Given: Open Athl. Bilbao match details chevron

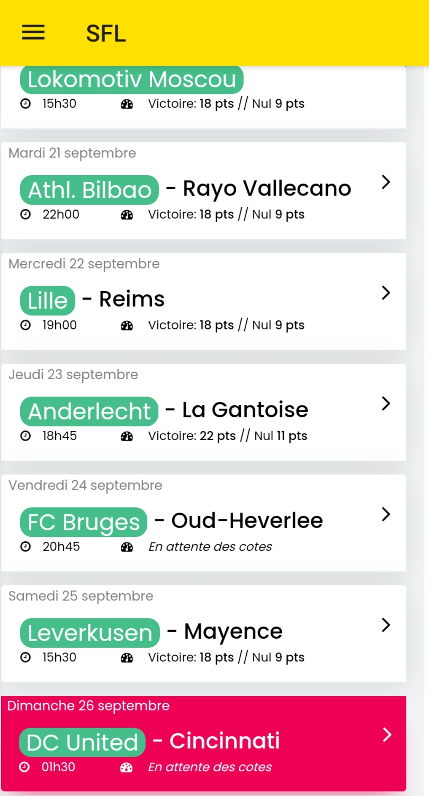Looking at the screenshot, I should coord(386,182).
